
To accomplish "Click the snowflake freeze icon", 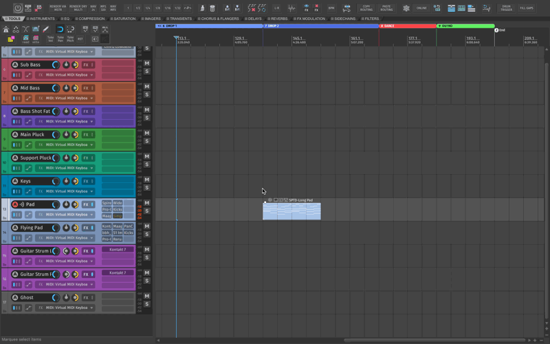I will point(406,8).
